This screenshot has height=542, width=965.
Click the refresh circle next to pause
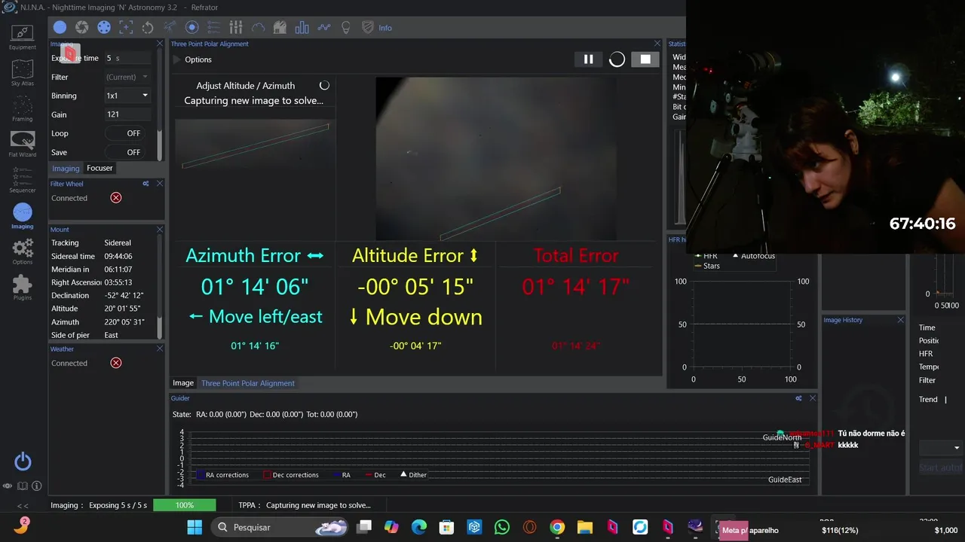point(617,59)
